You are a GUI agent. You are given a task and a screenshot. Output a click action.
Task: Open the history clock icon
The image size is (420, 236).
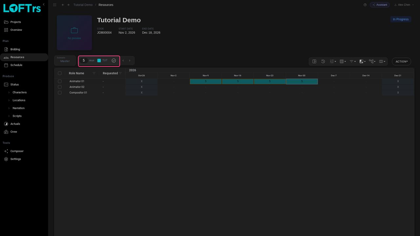323,61
